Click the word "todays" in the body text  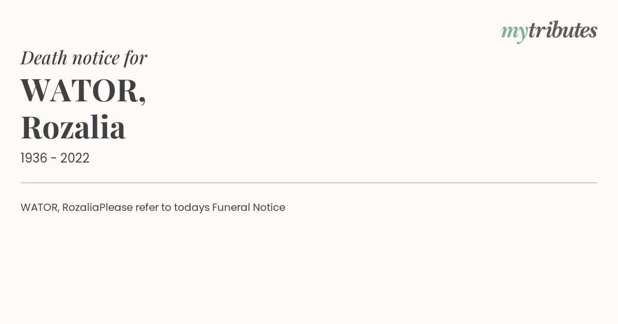pyautogui.click(x=192, y=208)
